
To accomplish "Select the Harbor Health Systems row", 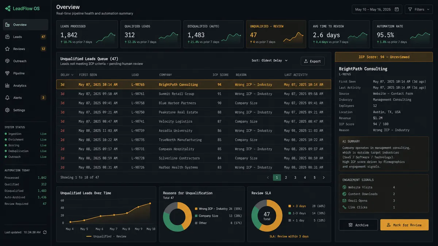I will pos(193,167).
